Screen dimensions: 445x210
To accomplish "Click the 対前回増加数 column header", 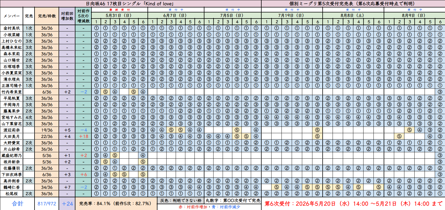I will [67, 16].
